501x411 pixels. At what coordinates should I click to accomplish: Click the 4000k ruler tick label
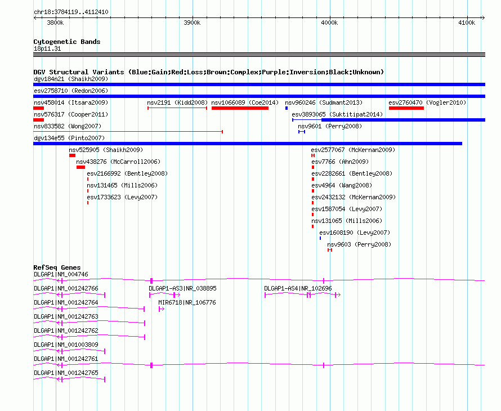pyautogui.click(x=329, y=23)
